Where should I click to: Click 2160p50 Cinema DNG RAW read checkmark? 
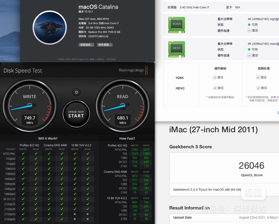pos(62,214)
